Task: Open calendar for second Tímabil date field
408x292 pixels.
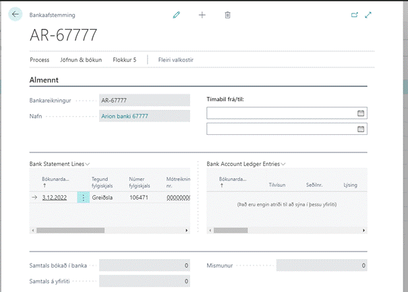Action: click(x=361, y=129)
